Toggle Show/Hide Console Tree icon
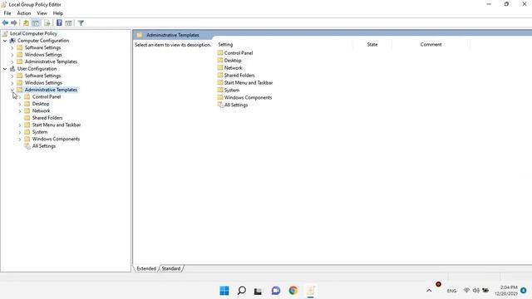The width and height of the screenshot is (532, 299). tap(36, 23)
